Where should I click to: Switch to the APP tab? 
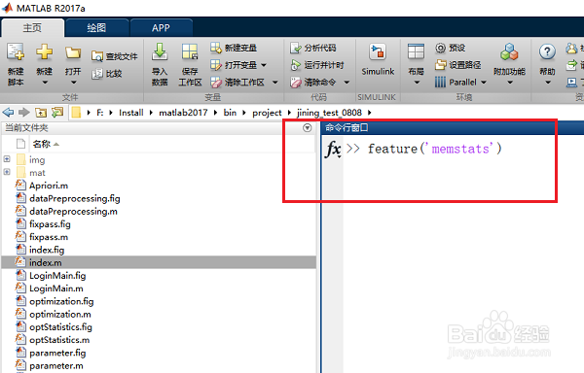(161, 28)
